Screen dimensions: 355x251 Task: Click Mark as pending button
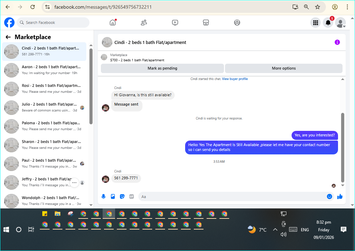(162, 68)
